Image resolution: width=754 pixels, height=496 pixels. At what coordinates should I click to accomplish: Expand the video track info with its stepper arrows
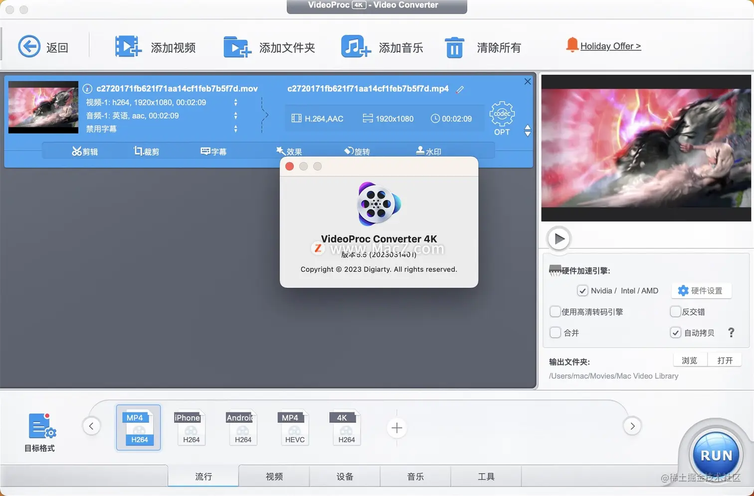235,102
